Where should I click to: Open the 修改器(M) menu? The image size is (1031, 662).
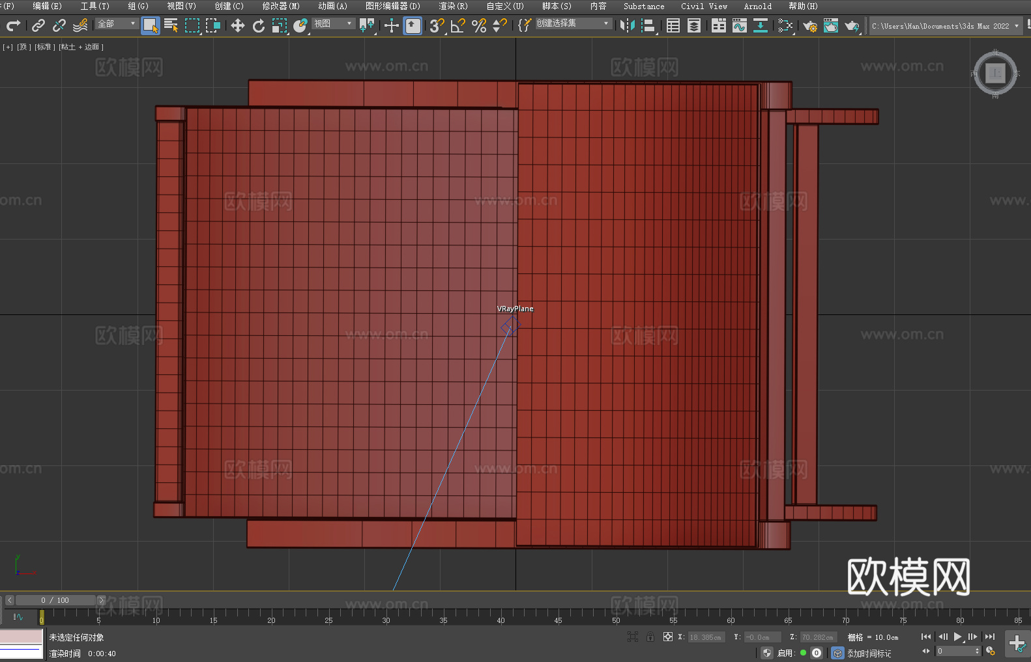click(281, 6)
